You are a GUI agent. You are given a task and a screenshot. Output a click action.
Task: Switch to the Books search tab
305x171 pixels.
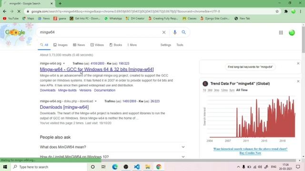(x=115, y=45)
